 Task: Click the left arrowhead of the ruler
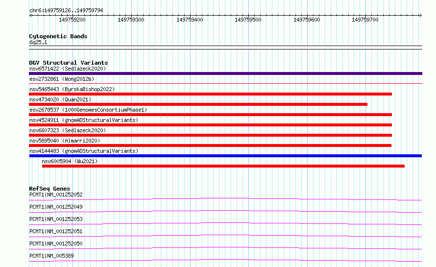[x=30, y=16]
